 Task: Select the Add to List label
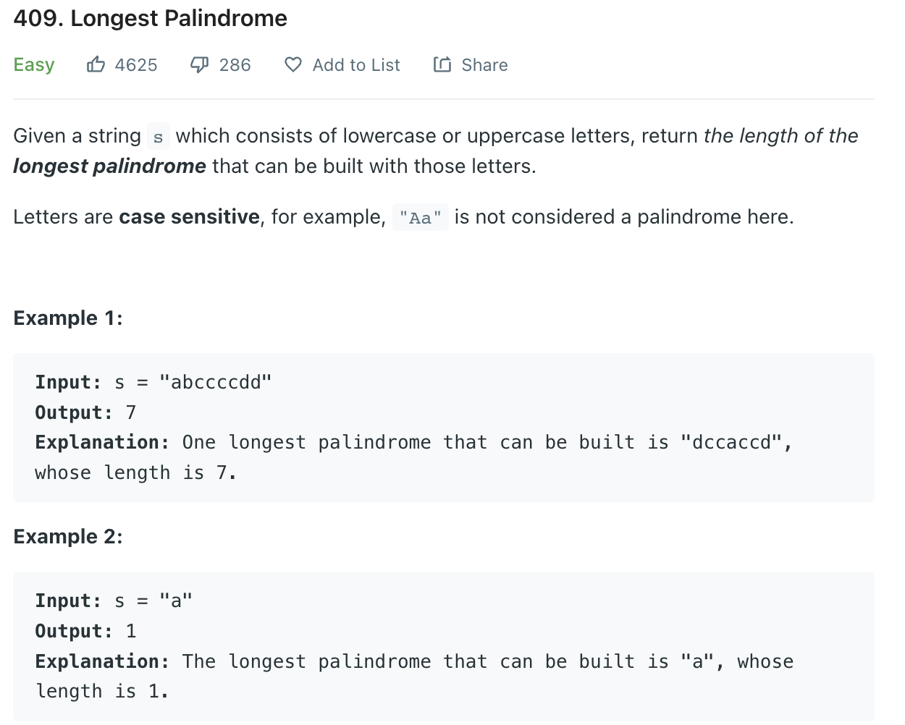click(x=356, y=65)
